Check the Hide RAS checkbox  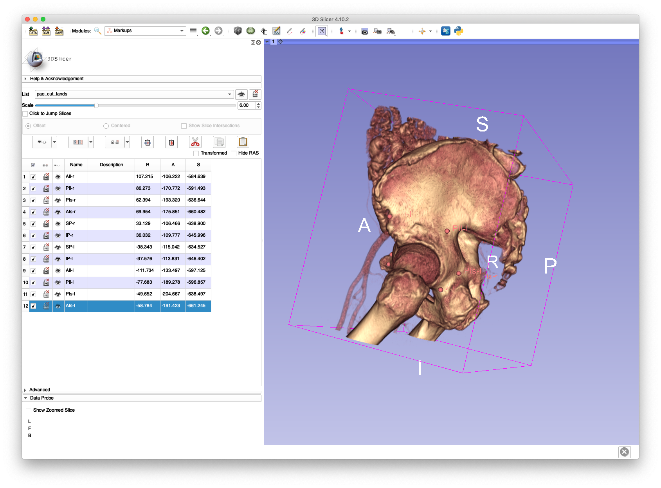coord(234,153)
